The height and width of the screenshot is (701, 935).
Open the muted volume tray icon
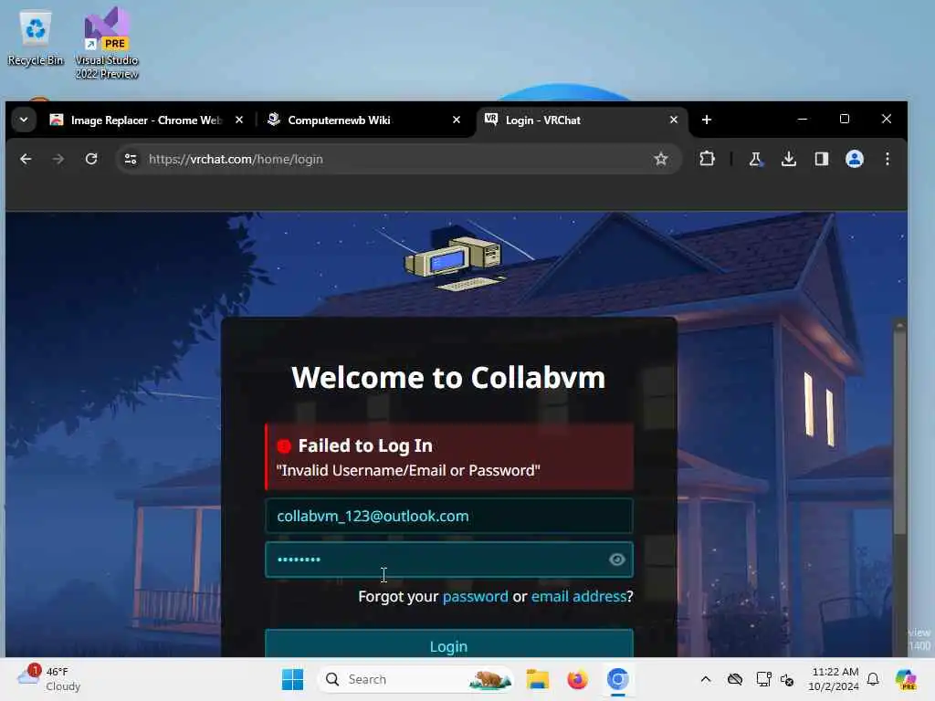pos(787,679)
